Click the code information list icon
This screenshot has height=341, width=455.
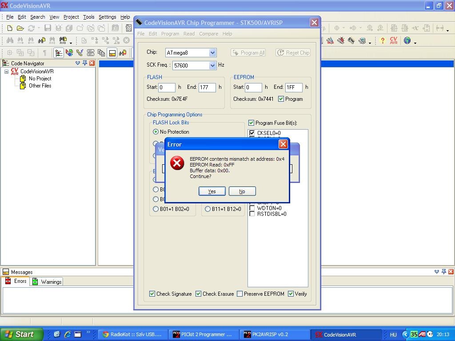click(x=91, y=53)
